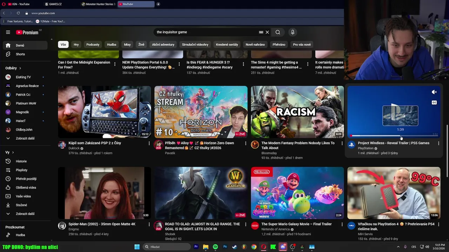The height and width of the screenshot is (252, 449).
Task: Open Agraelus Reakce channel subscription
Action: coord(25,86)
